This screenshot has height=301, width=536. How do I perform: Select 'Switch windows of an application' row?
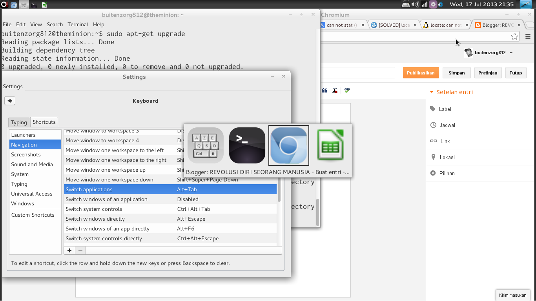pos(170,199)
